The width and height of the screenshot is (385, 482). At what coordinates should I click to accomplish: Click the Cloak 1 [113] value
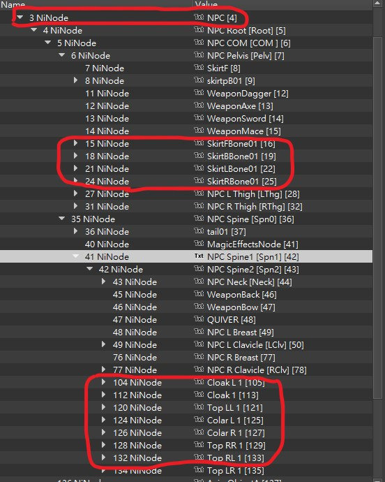point(233,395)
